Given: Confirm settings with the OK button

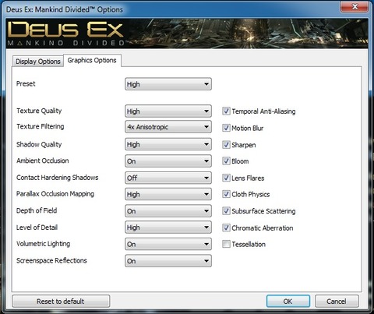Looking at the screenshot, I should click(288, 302).
